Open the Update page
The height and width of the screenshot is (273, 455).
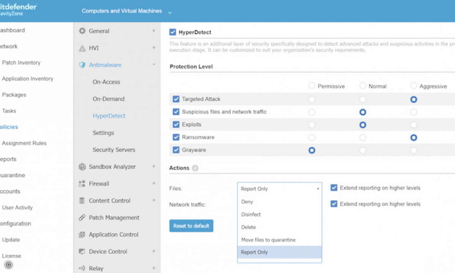tap(11, 240)
